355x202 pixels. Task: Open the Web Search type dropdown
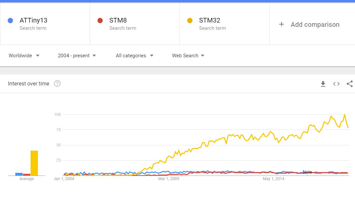click(188, 56)
